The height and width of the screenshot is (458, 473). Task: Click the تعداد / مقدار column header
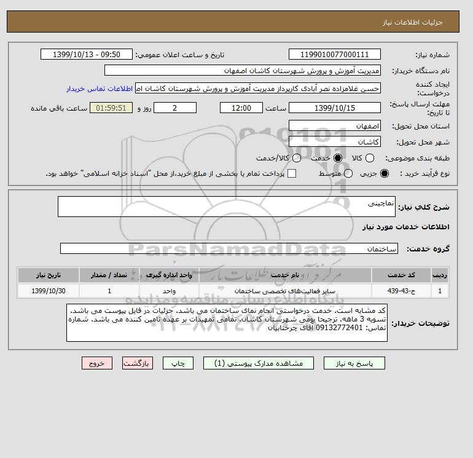(109, 275)
